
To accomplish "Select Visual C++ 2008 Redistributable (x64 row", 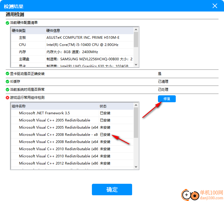I will (x=72, y=142).
